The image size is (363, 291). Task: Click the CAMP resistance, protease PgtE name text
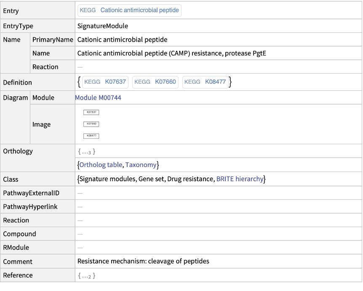(172, 53)
